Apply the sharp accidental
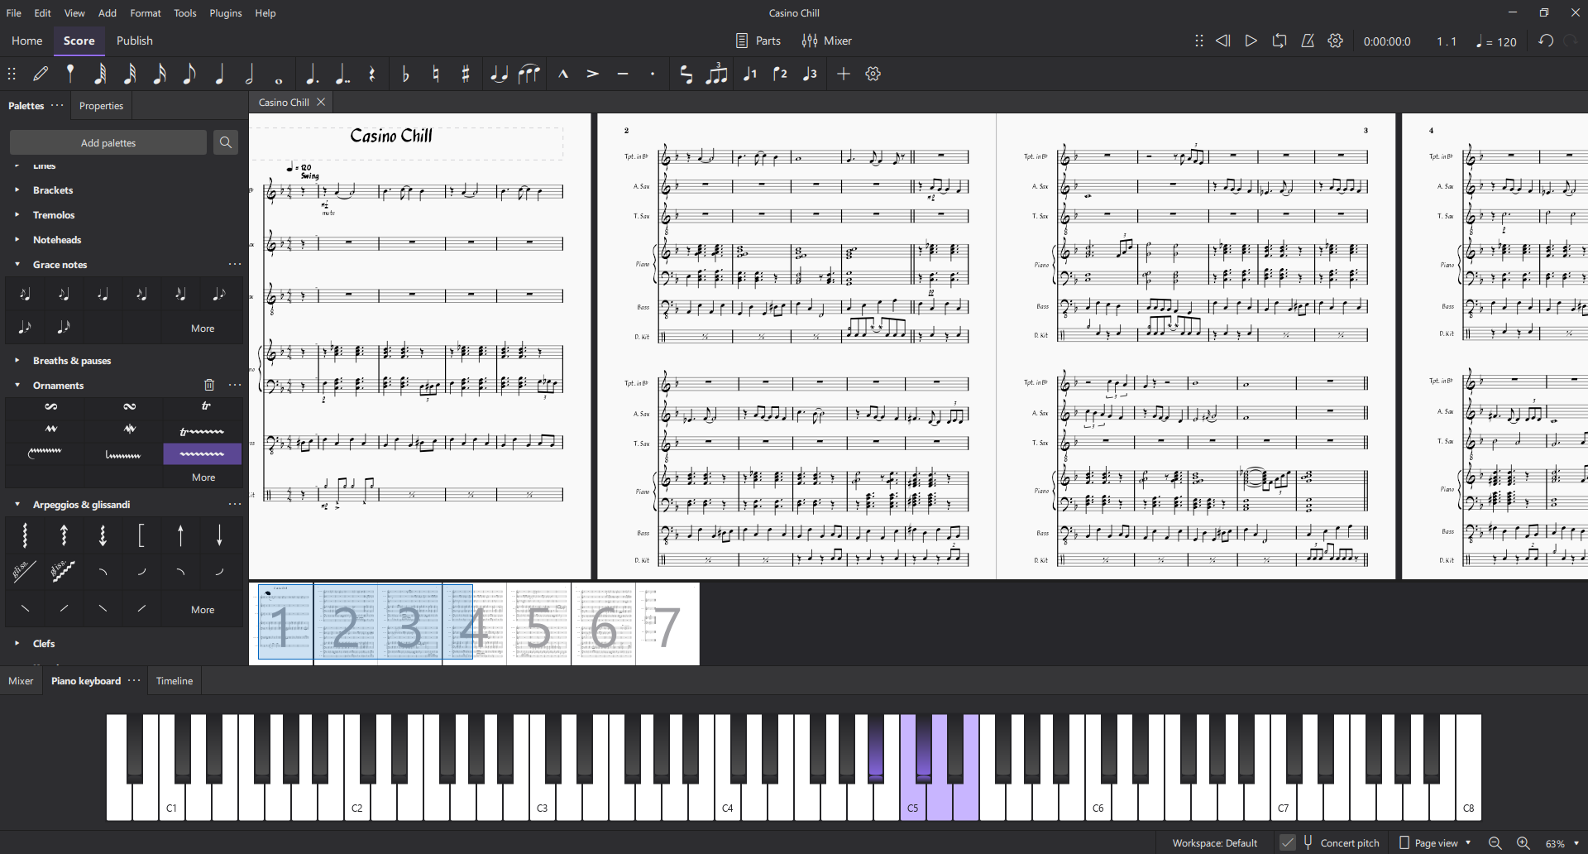 point(466,74)
